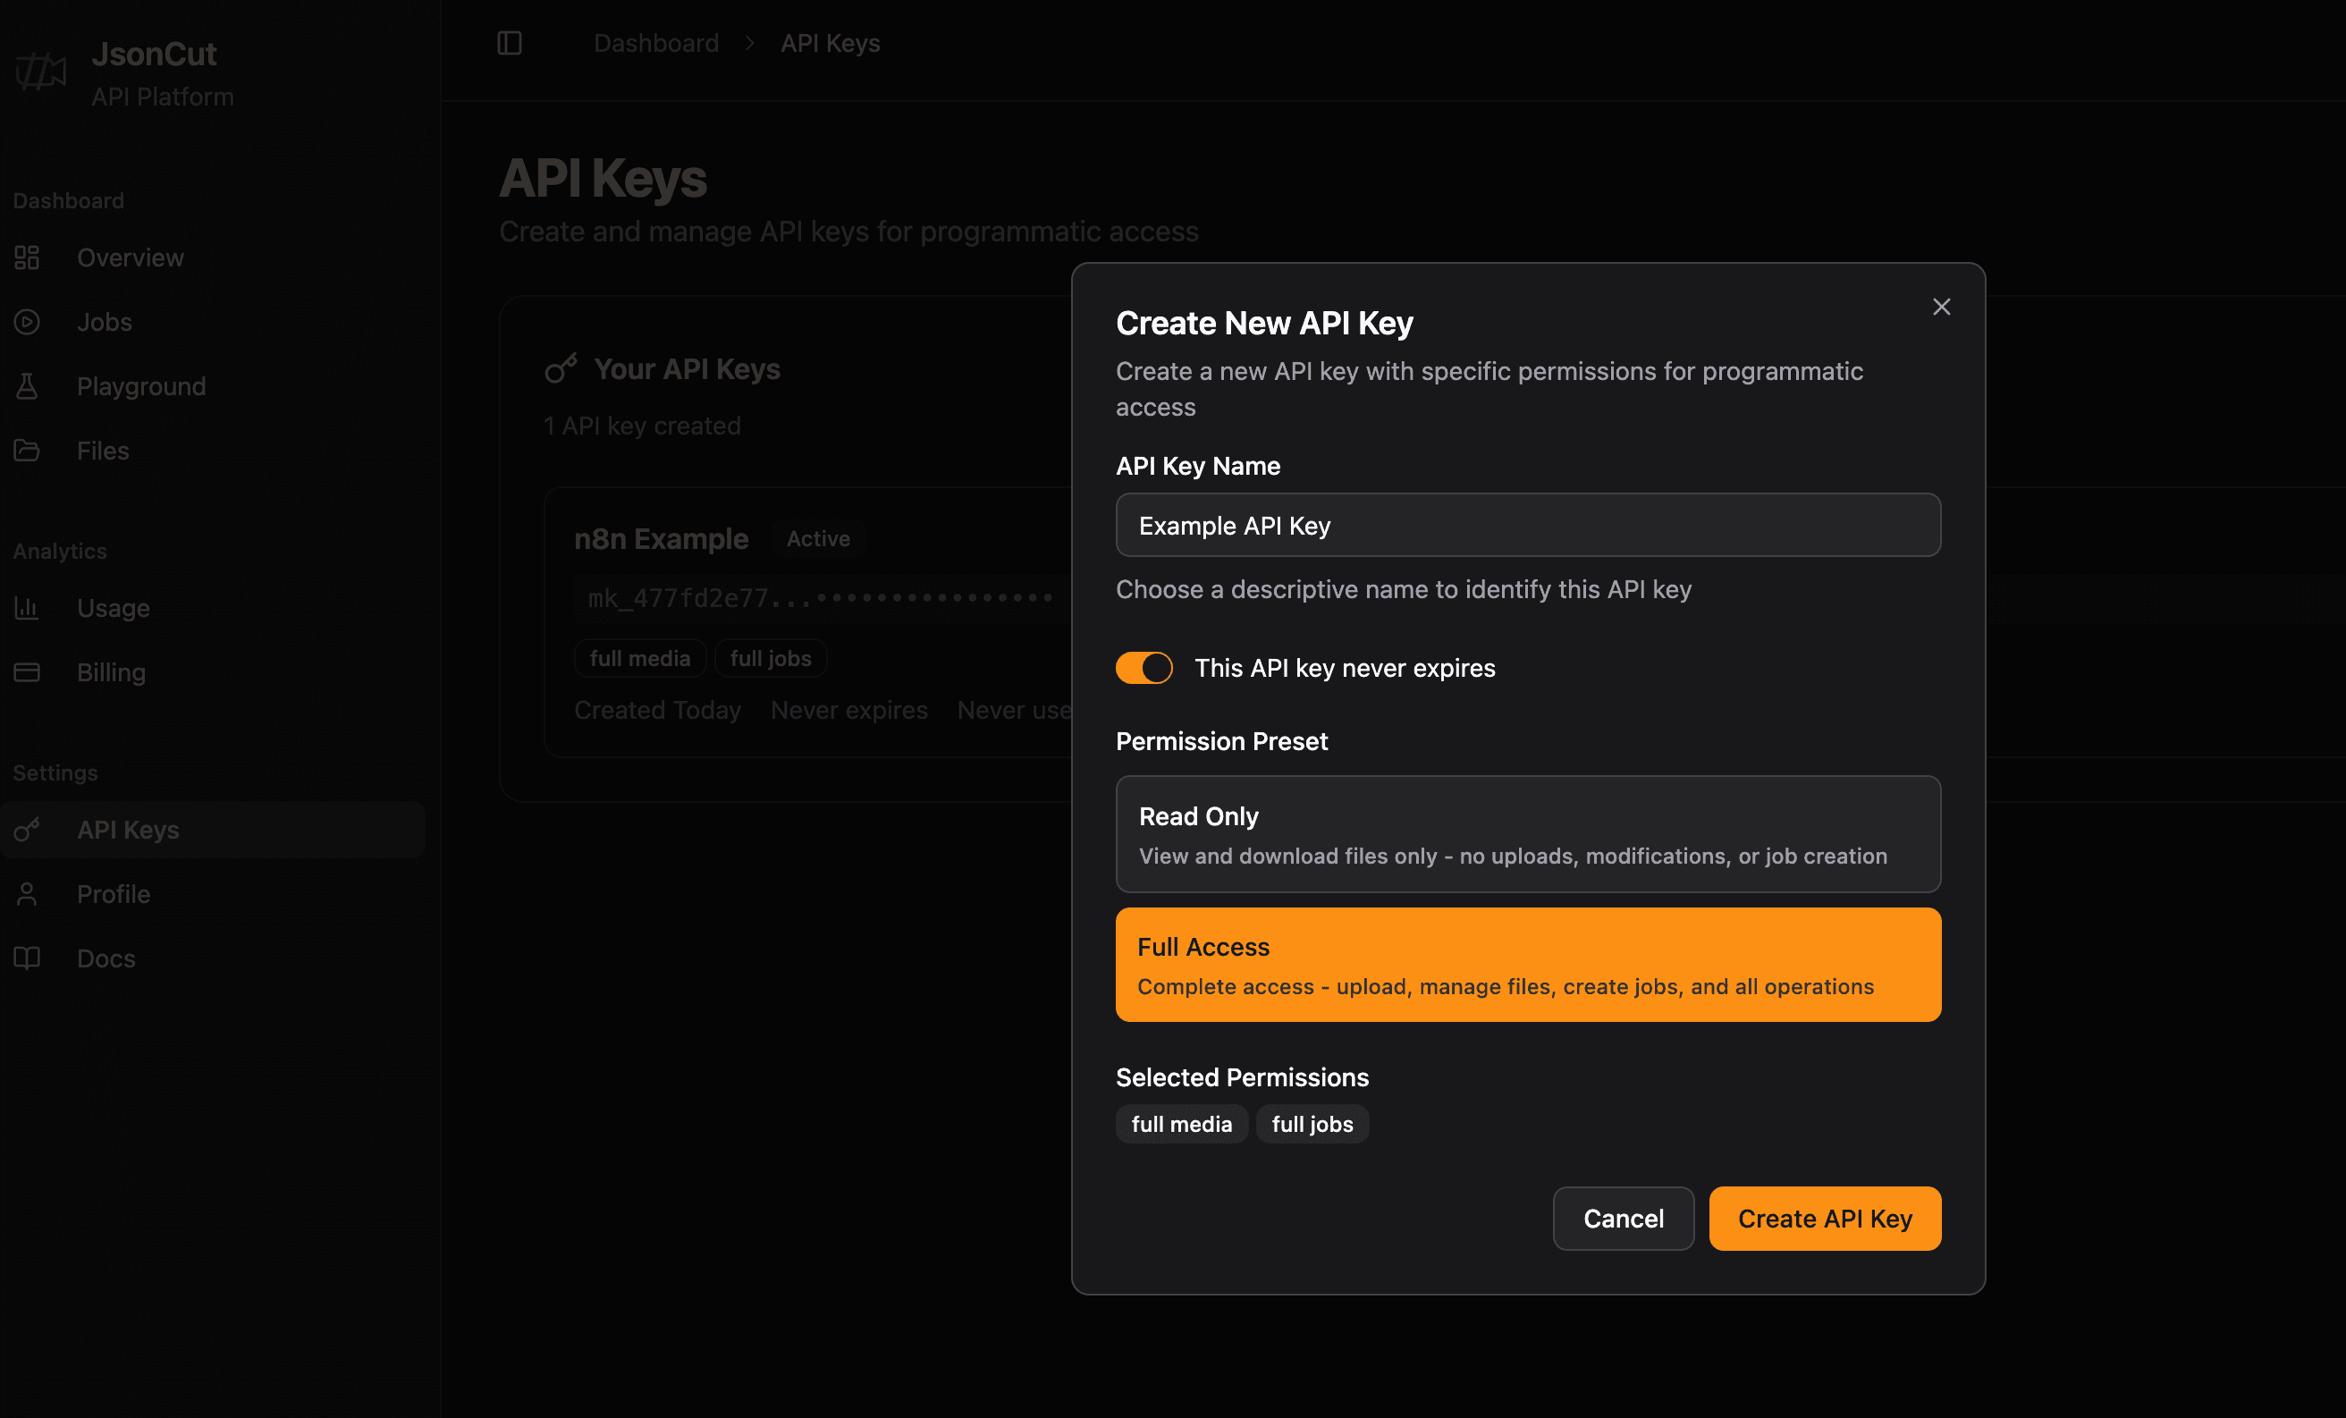Toggle the sidebar panel icon
The height and width of the screenshot is (1418, 2346).
510,43
